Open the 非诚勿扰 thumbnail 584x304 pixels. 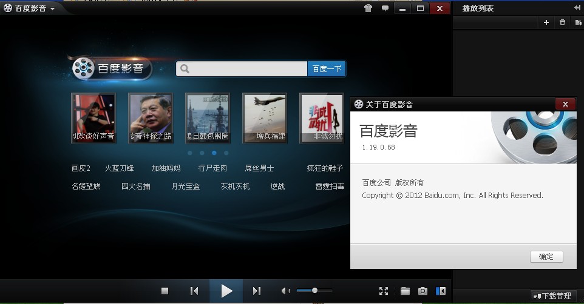coord(321,118)
